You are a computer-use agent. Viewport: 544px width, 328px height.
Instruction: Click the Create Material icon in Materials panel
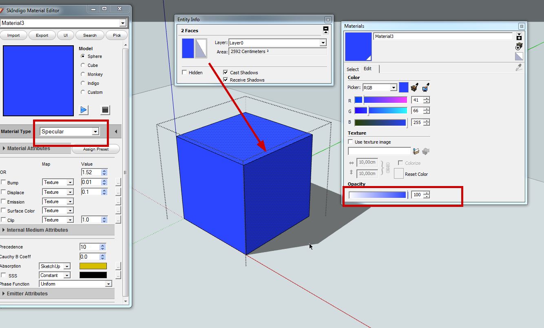click(519, 46)
